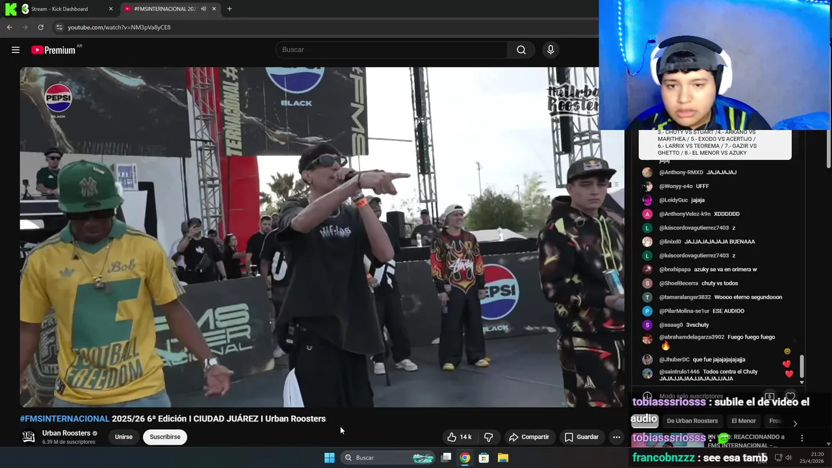View site information icon in address bar
This screenshot has width=832, height=468.
59,27
